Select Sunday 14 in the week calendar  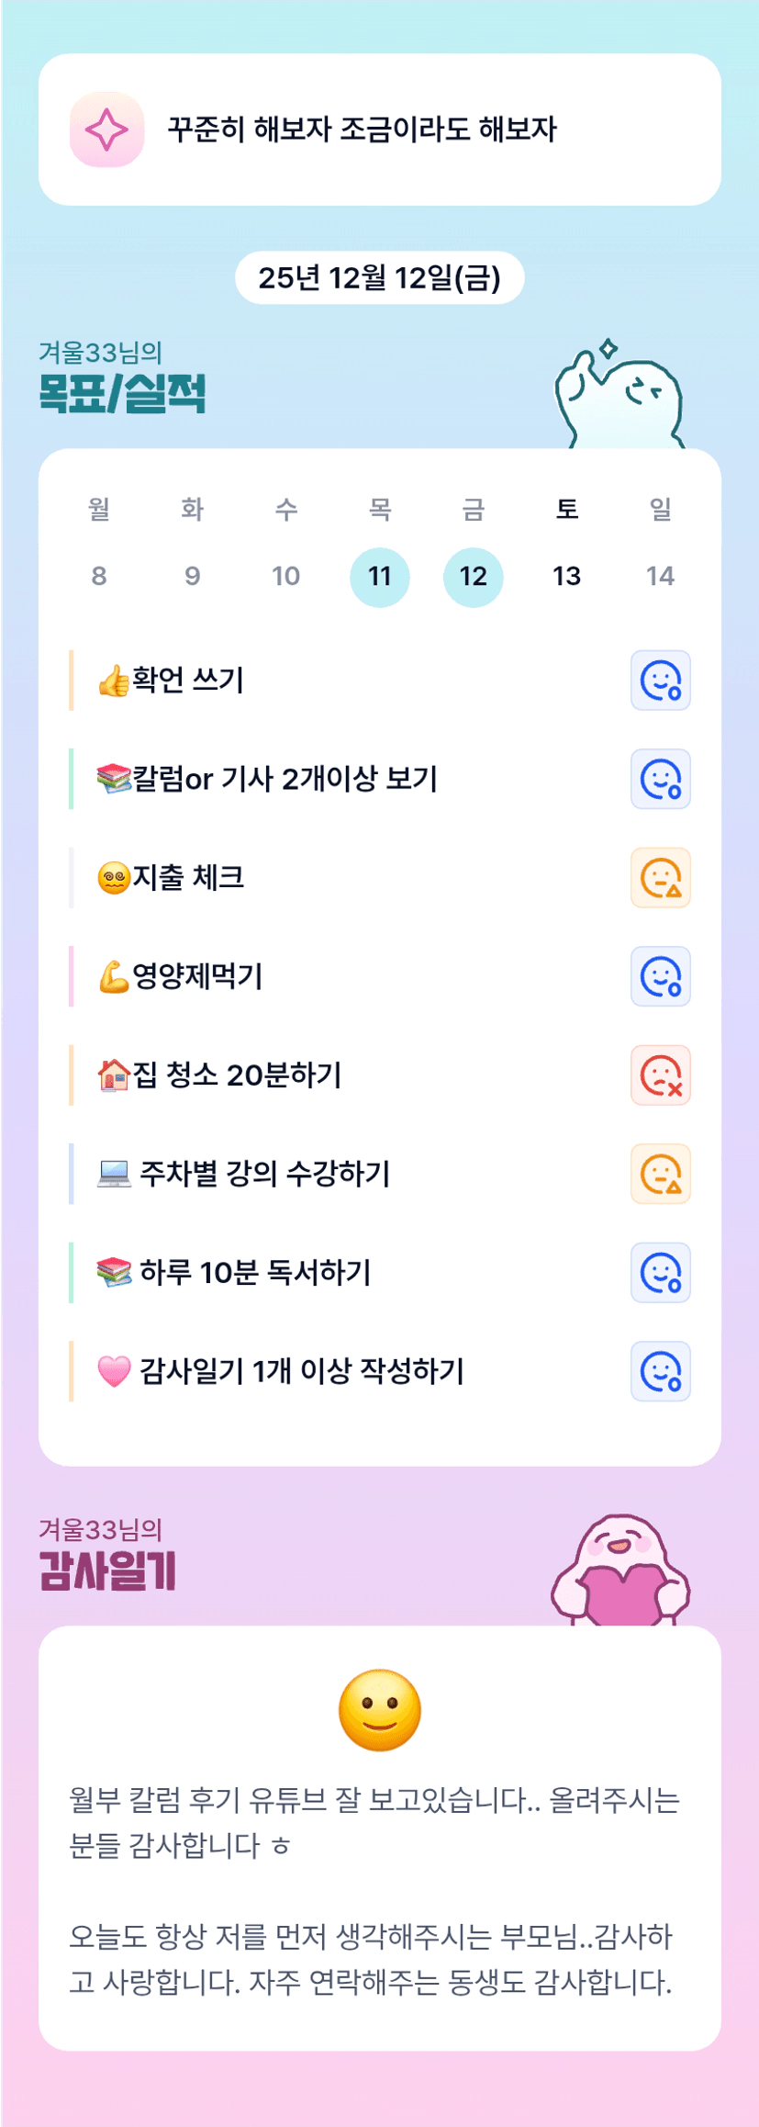tap(660, 577)
